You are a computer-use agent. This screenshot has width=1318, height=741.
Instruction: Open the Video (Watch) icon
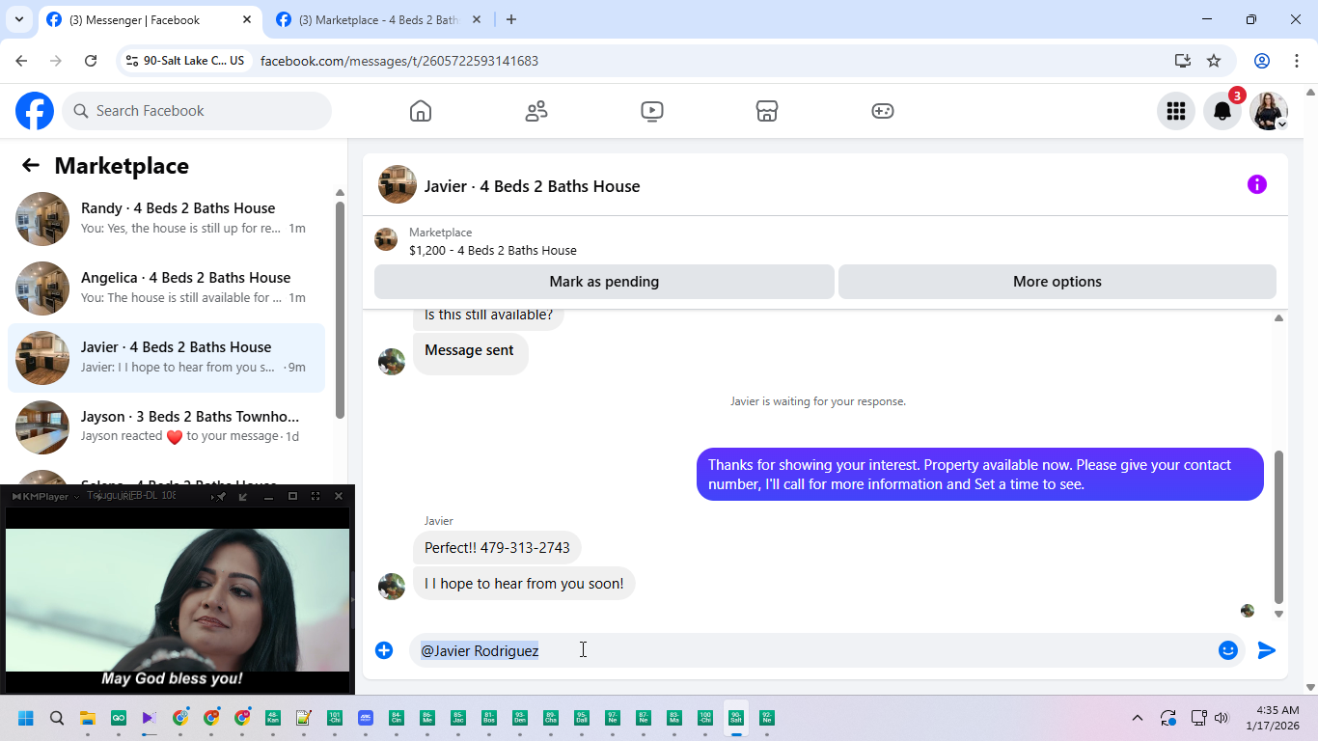[652, 111]
